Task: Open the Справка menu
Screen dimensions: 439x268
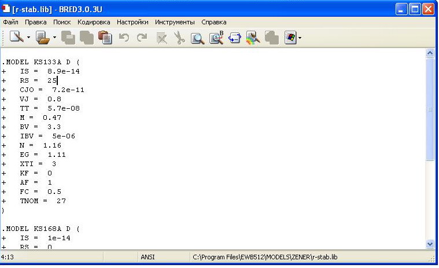Action: click(214, 22)
